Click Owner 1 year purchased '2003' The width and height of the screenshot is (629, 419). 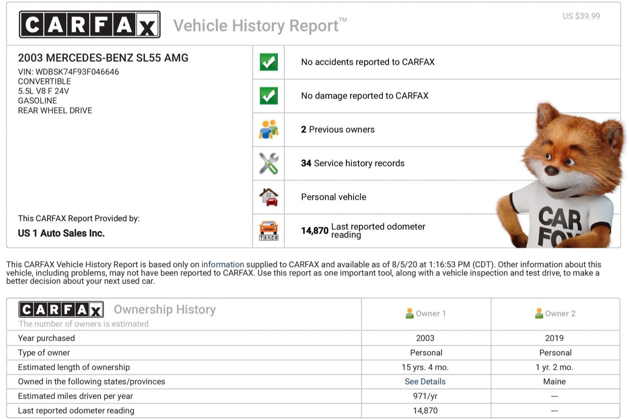[x=425, y=338]
